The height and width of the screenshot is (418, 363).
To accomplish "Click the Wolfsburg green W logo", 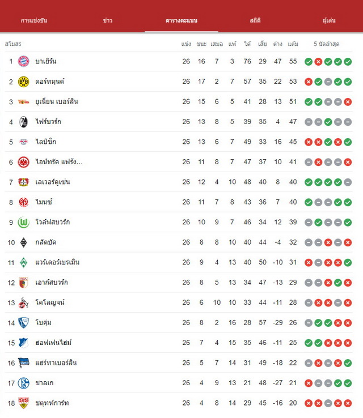I will coord(23,223).
